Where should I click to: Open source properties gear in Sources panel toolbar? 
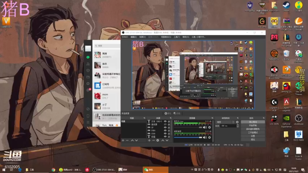tap(158, 140)
